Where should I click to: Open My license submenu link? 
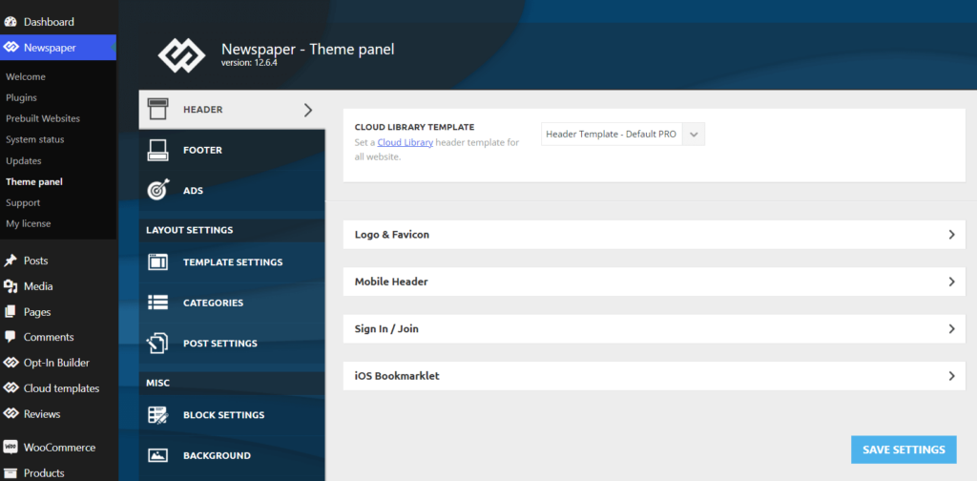[x=28, y=223]
